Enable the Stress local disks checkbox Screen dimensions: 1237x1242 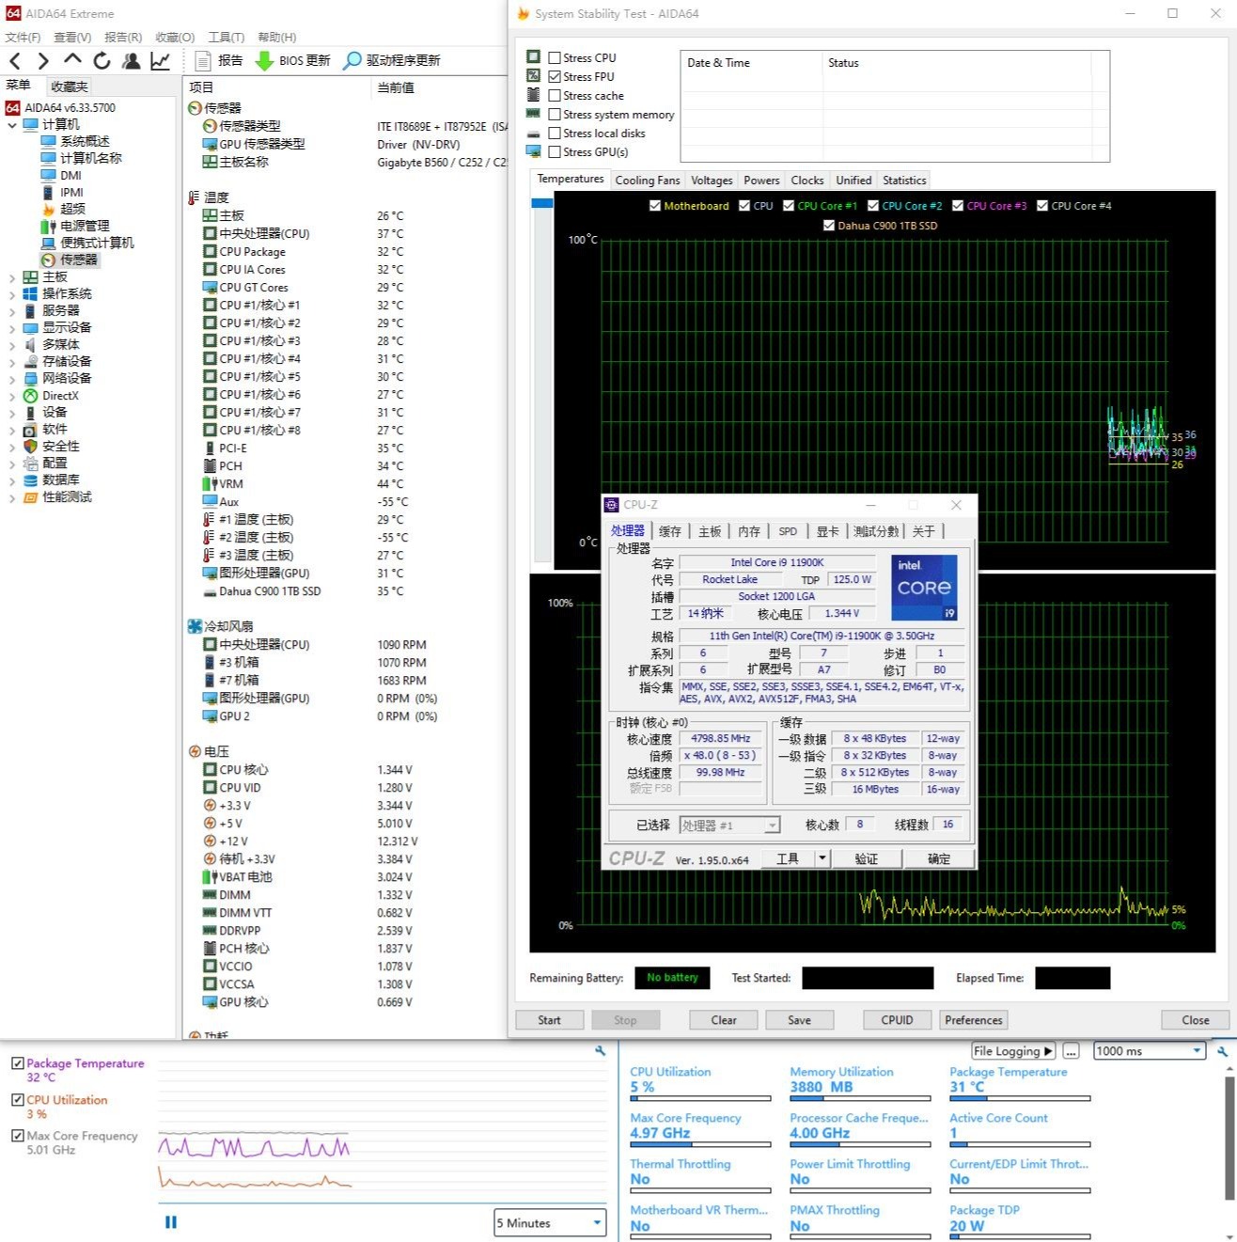coord(555,133)
